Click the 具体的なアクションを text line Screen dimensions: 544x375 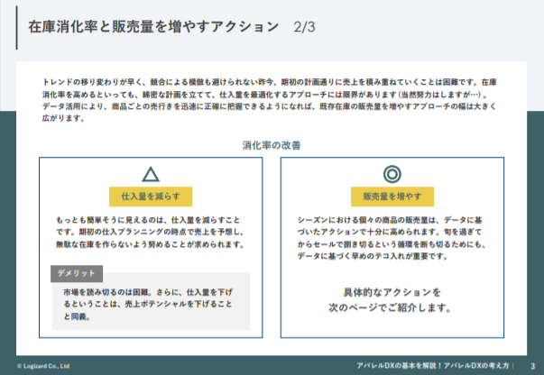click(x=392, y=292)
